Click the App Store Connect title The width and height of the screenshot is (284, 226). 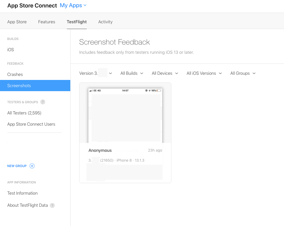click(32, 5)
